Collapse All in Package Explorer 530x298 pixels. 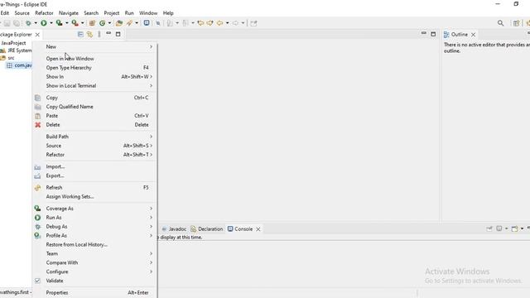point(80,34)
